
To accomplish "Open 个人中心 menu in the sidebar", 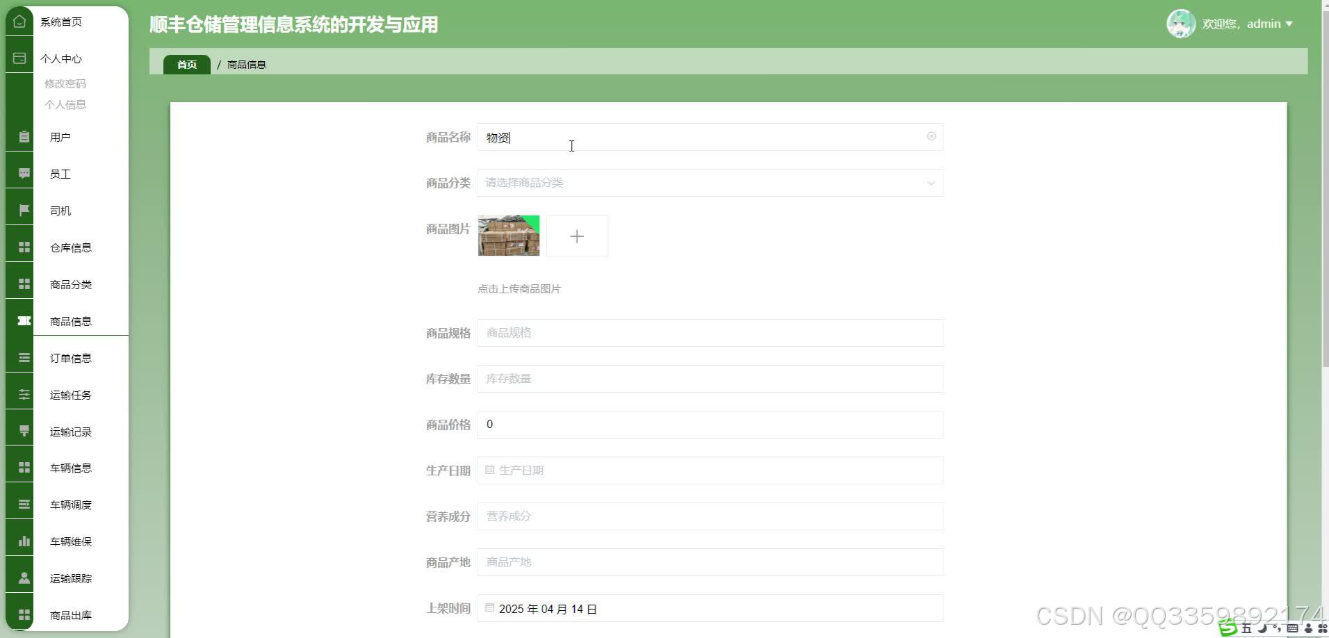I will coord(61,58).
